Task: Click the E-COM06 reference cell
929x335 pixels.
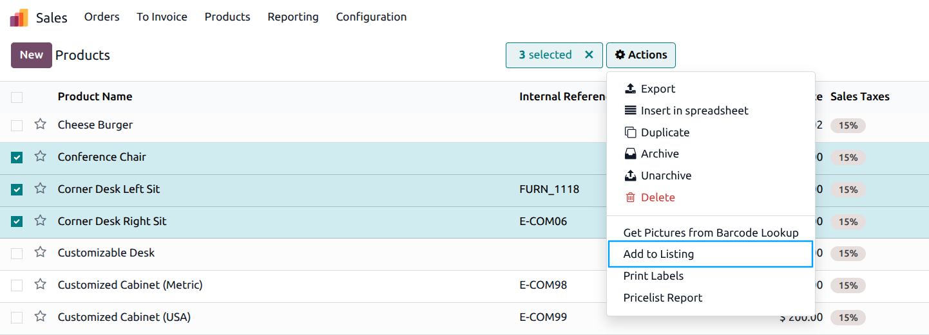Action: pos(543,221)
